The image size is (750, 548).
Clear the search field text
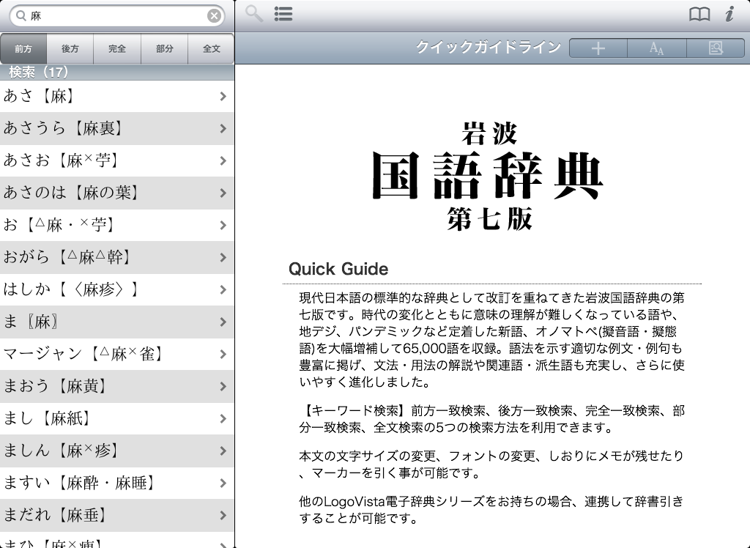(x=213, y=15)
